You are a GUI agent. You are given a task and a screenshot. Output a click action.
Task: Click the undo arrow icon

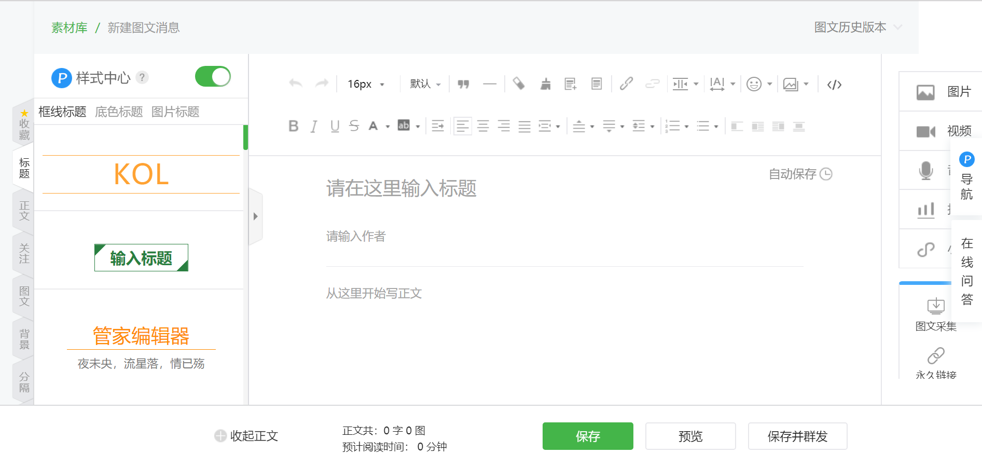pos(296,84)
